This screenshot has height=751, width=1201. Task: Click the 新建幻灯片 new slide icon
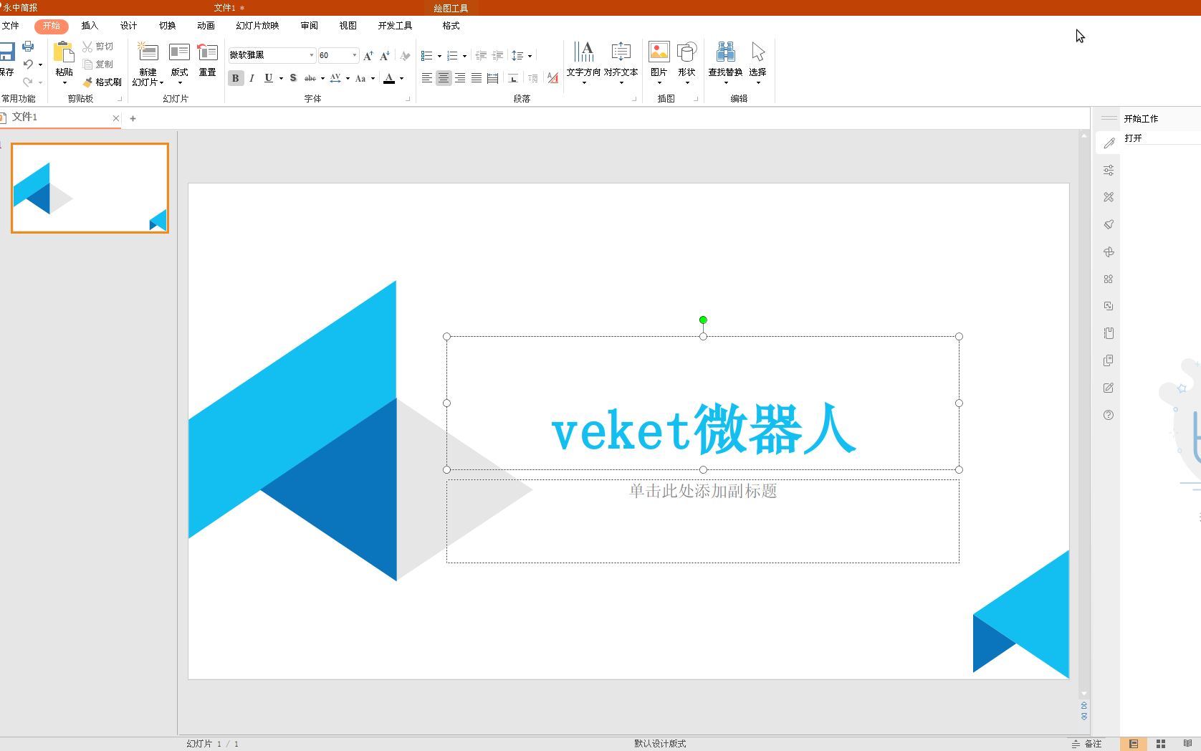pos(148,52)
